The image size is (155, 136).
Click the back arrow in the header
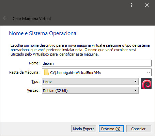coord(5,18)
